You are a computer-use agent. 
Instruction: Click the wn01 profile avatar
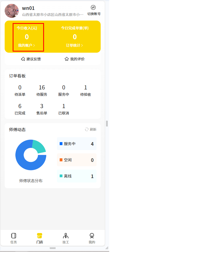tap(12, 11)
